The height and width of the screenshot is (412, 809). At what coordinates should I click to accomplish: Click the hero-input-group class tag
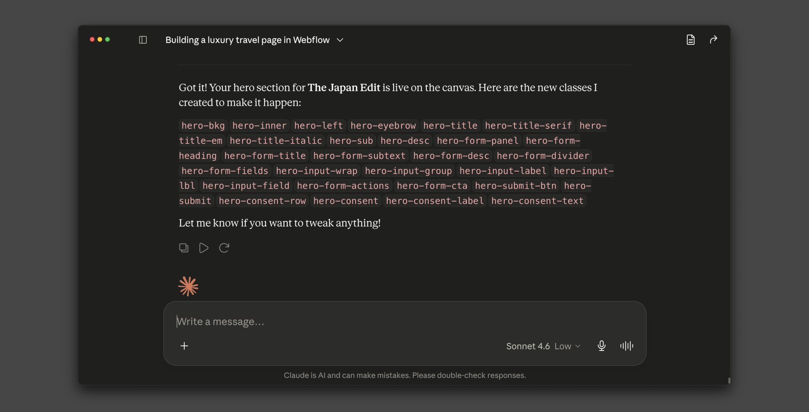coord(408,171)
